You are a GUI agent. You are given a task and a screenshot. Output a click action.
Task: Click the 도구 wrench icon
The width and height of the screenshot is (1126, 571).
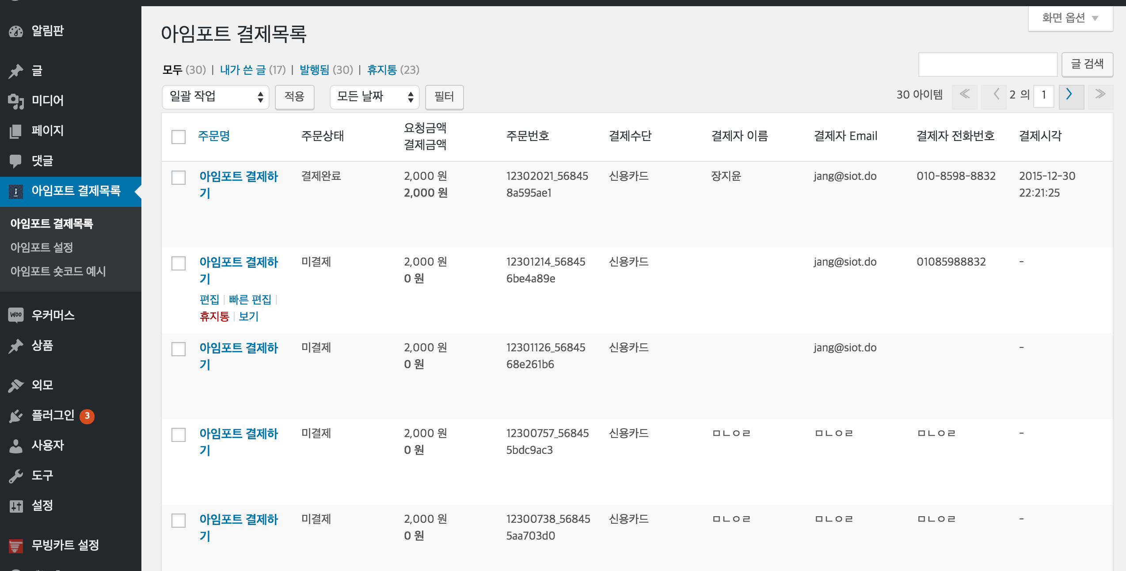tap(16, 476)
